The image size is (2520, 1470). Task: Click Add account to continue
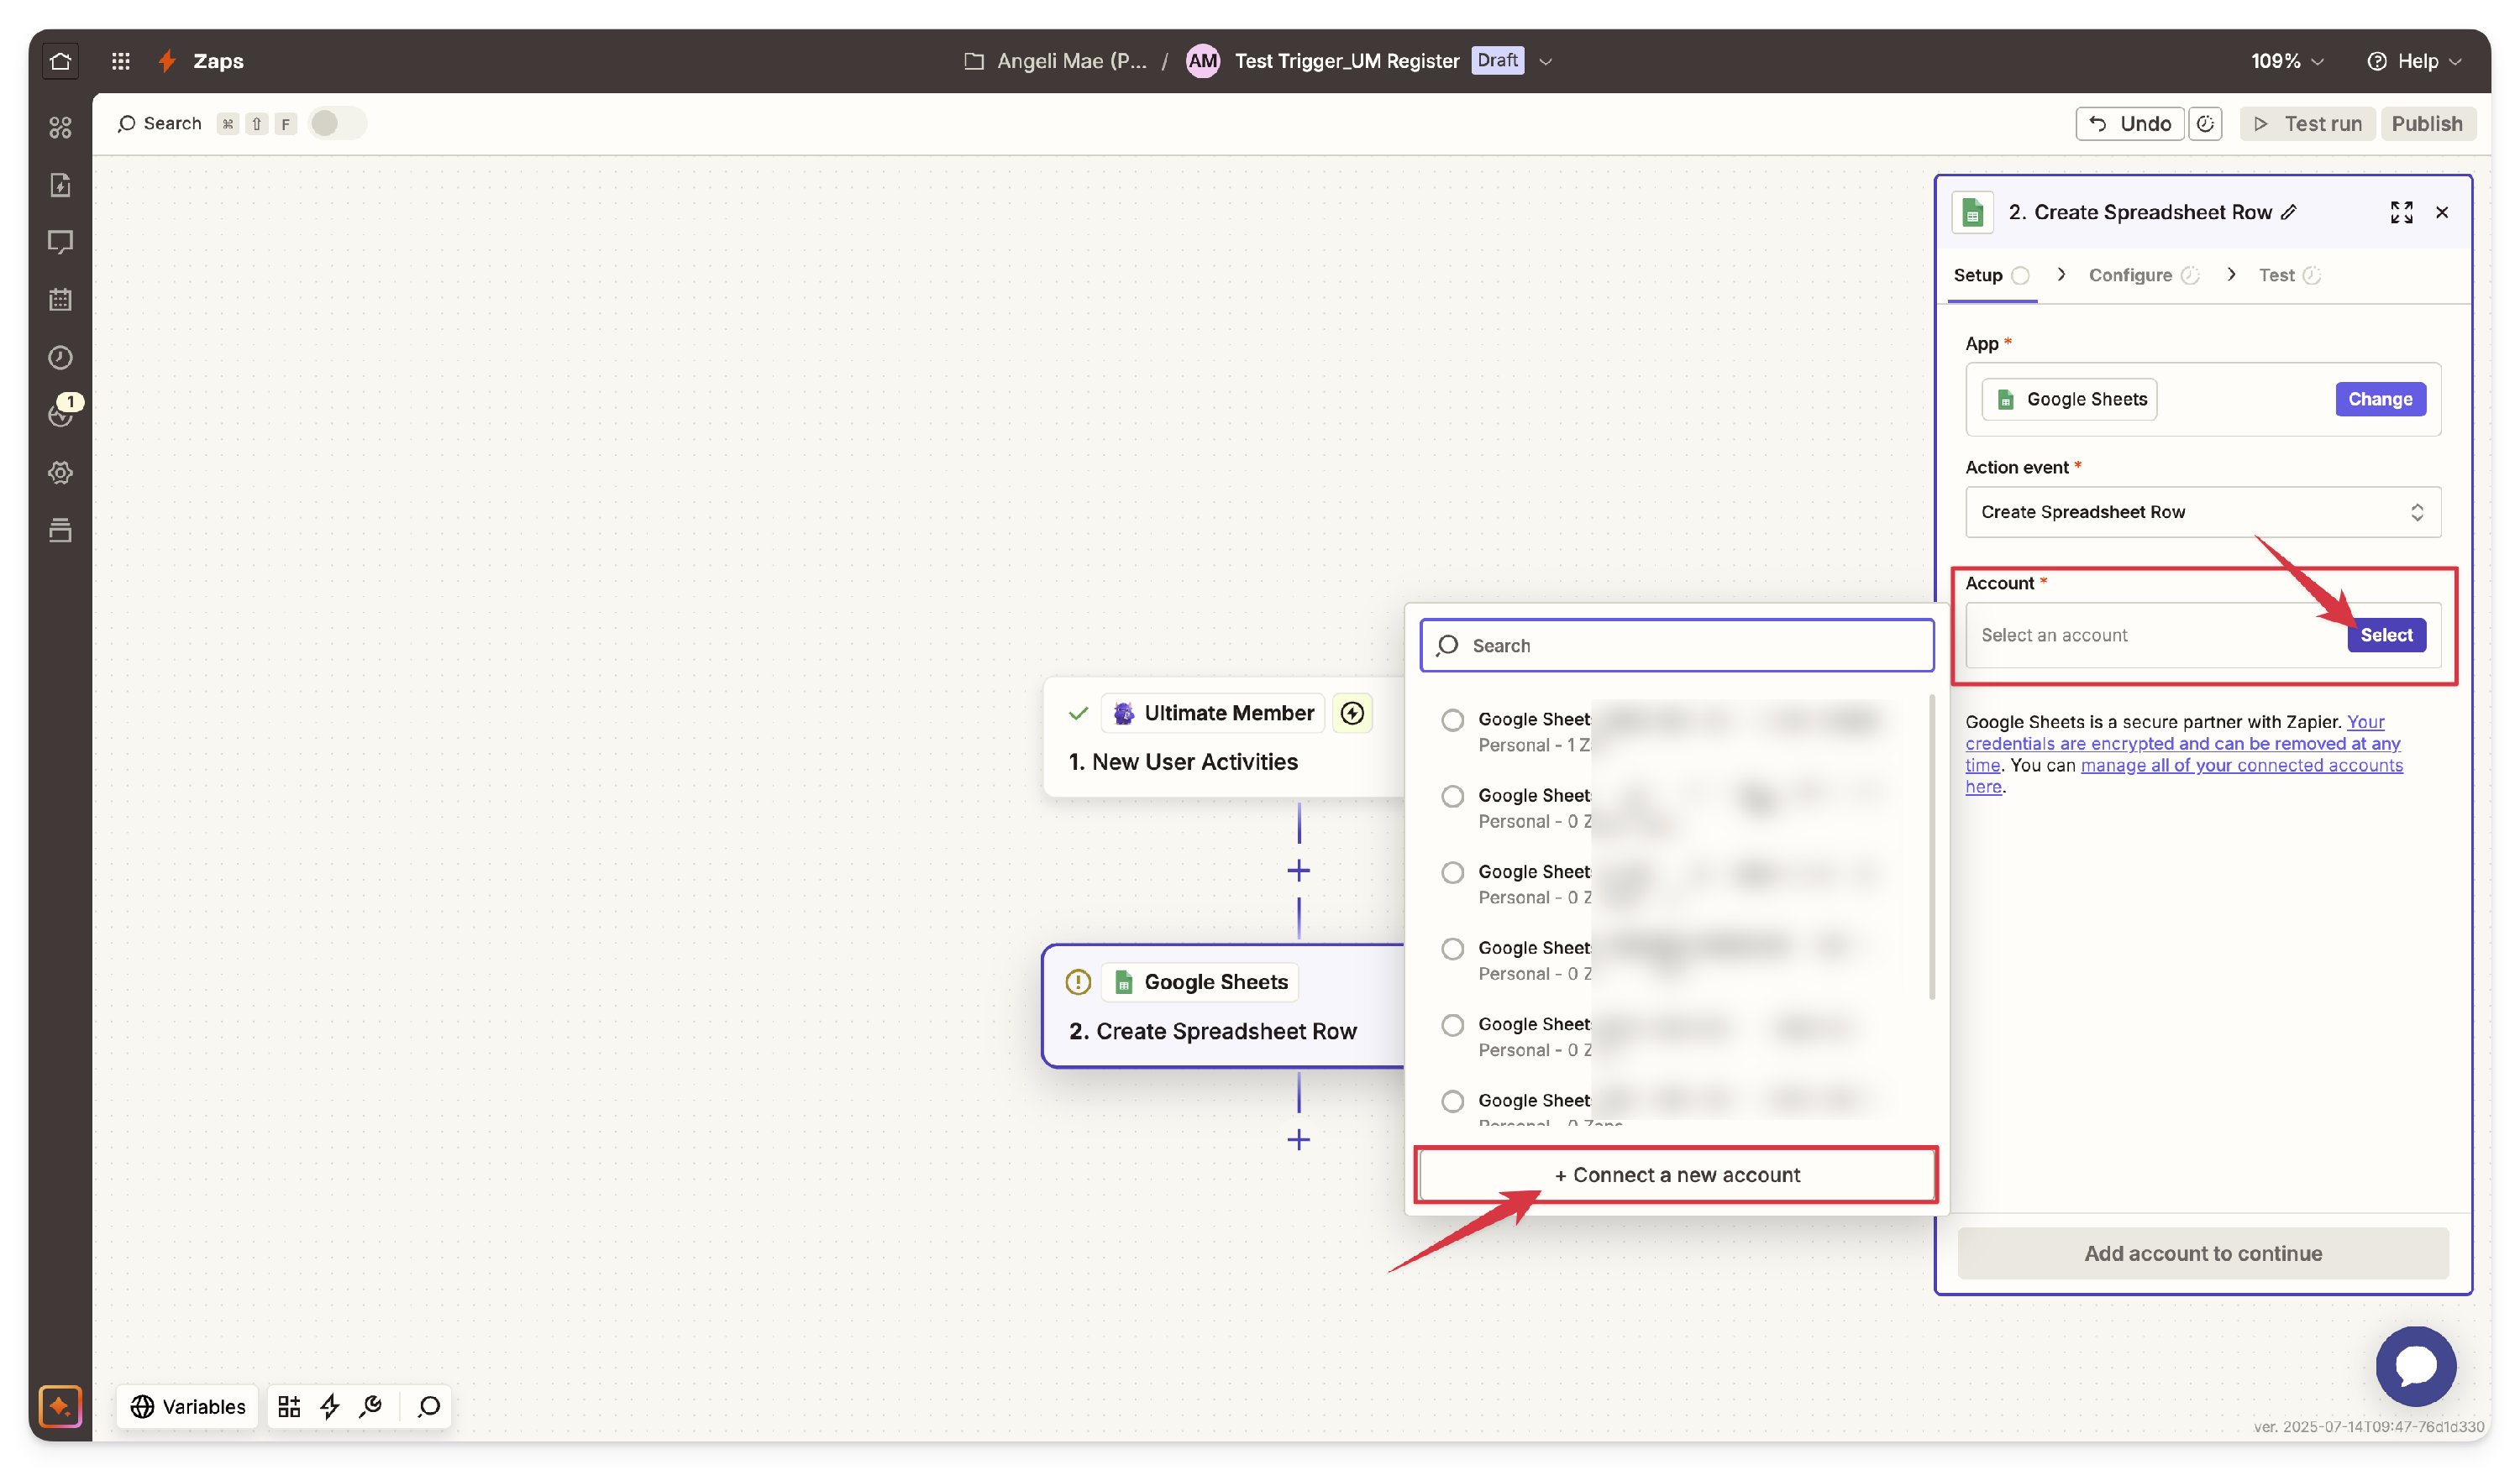click(2203, 1253)
